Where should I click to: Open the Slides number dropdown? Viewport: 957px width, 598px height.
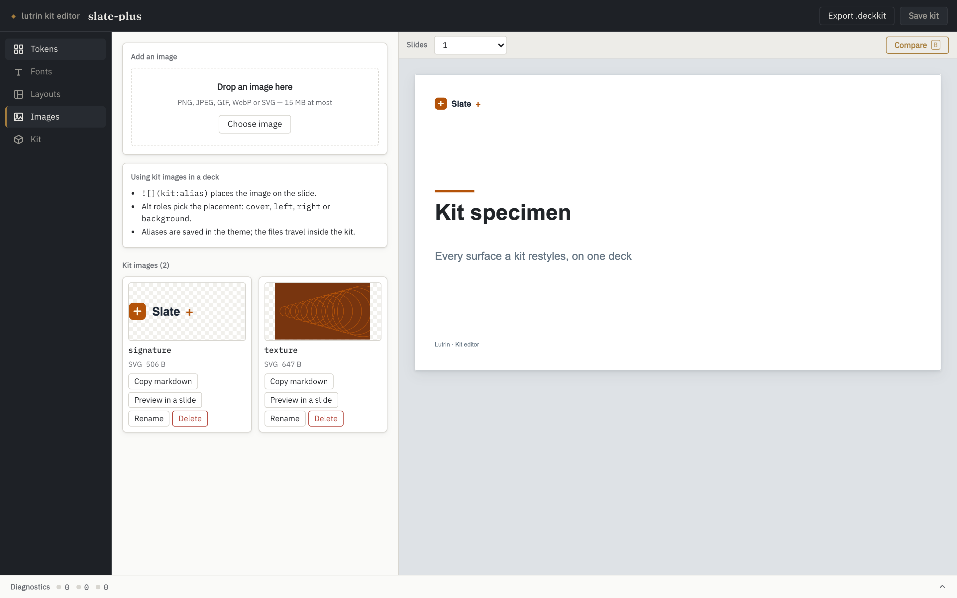click(x=470, y=45)
